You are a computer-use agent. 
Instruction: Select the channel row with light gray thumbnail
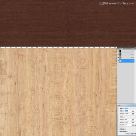tap(126, 57)
